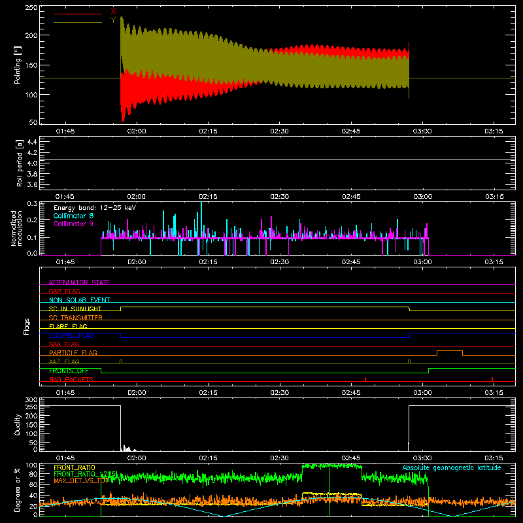Click the SAA_FLAG label

64,344
